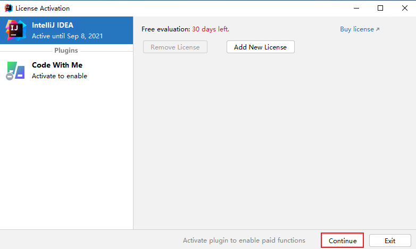This screenshot has width=416, height=249.
Task: Click the '30 days left.' text
Action: 211,29
